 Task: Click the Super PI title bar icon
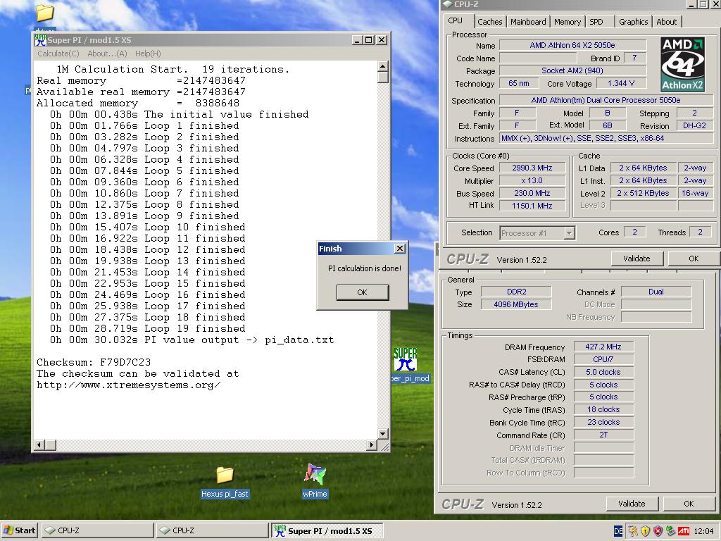point(40,40)
